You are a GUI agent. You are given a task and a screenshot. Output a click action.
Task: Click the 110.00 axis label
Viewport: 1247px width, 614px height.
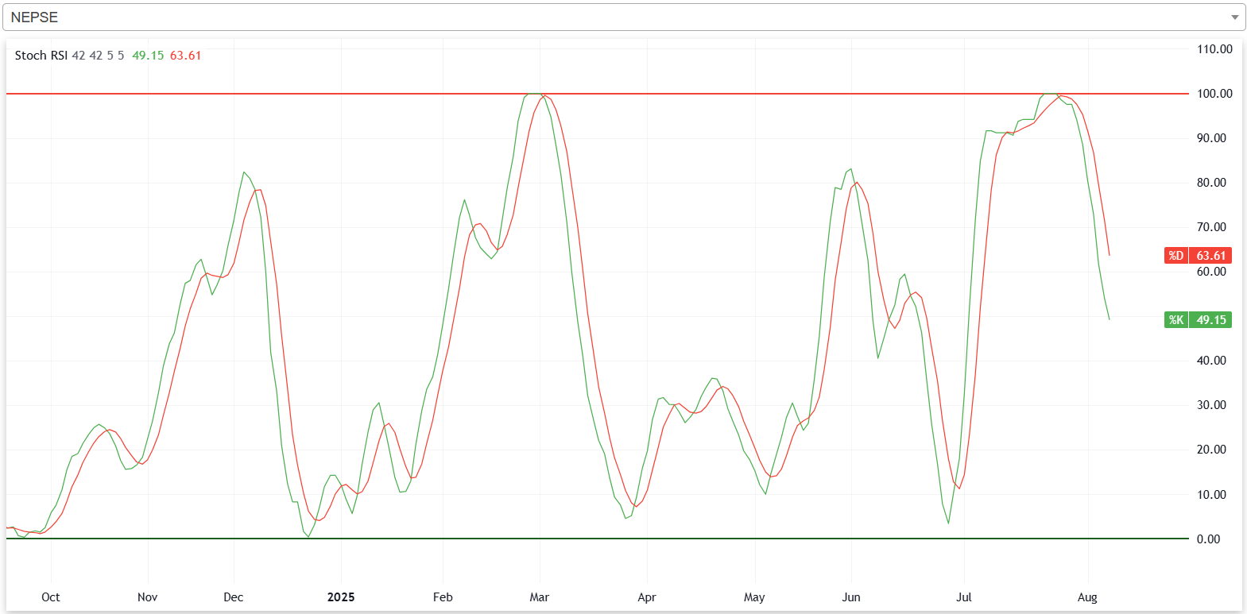coord(1214,49)
